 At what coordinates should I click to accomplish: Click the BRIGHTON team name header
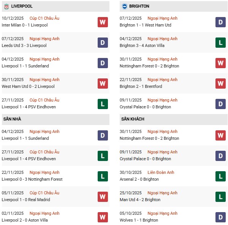[x=139, y=6]
